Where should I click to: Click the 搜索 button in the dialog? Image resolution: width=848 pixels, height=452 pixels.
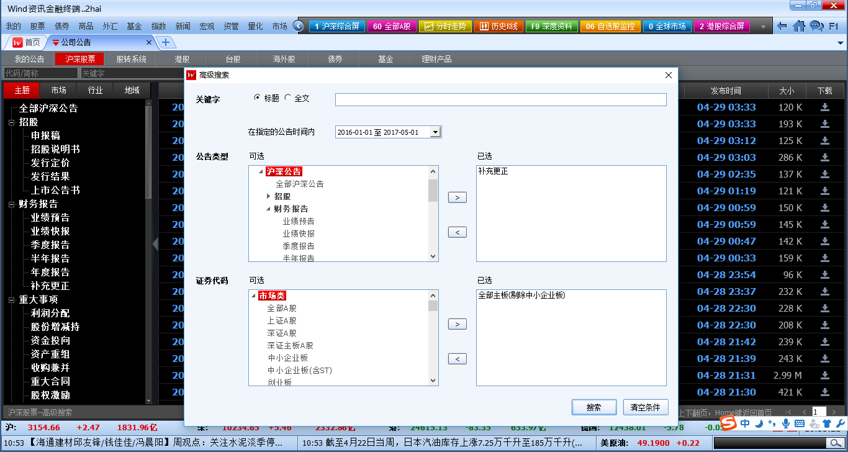(x=594, y=407)
